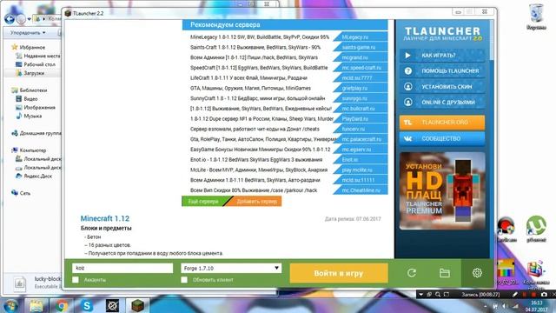Click the volume speaker icon in system tray
Viewport: 556px width, 313px height.
pyautogui.click(x=504, y=305)
